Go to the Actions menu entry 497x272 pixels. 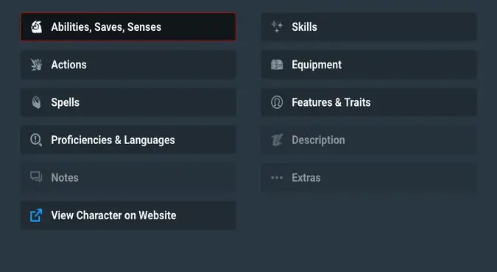128,65
